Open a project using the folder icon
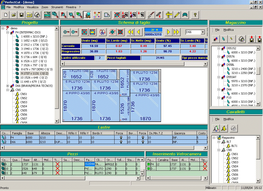The image size is (263, 191). click(x=14, y=15)
